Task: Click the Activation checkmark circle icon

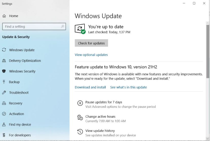Action: click(4, 114)
